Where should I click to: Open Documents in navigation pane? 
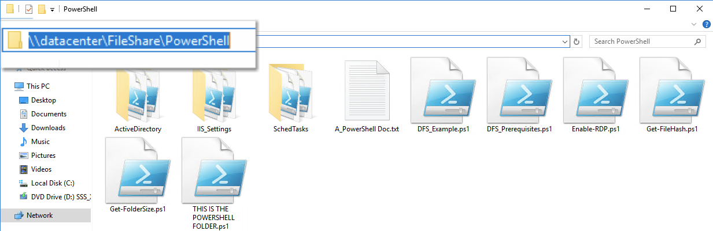[49, 114]
